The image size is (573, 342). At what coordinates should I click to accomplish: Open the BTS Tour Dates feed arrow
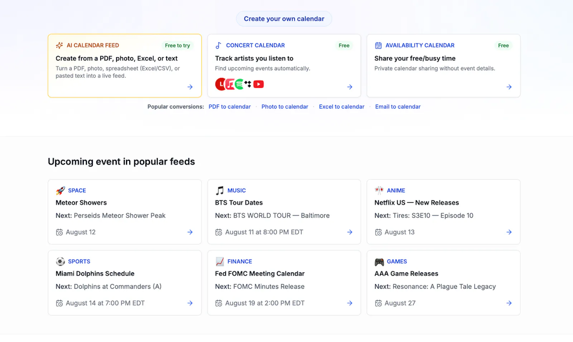pos(350,232)
